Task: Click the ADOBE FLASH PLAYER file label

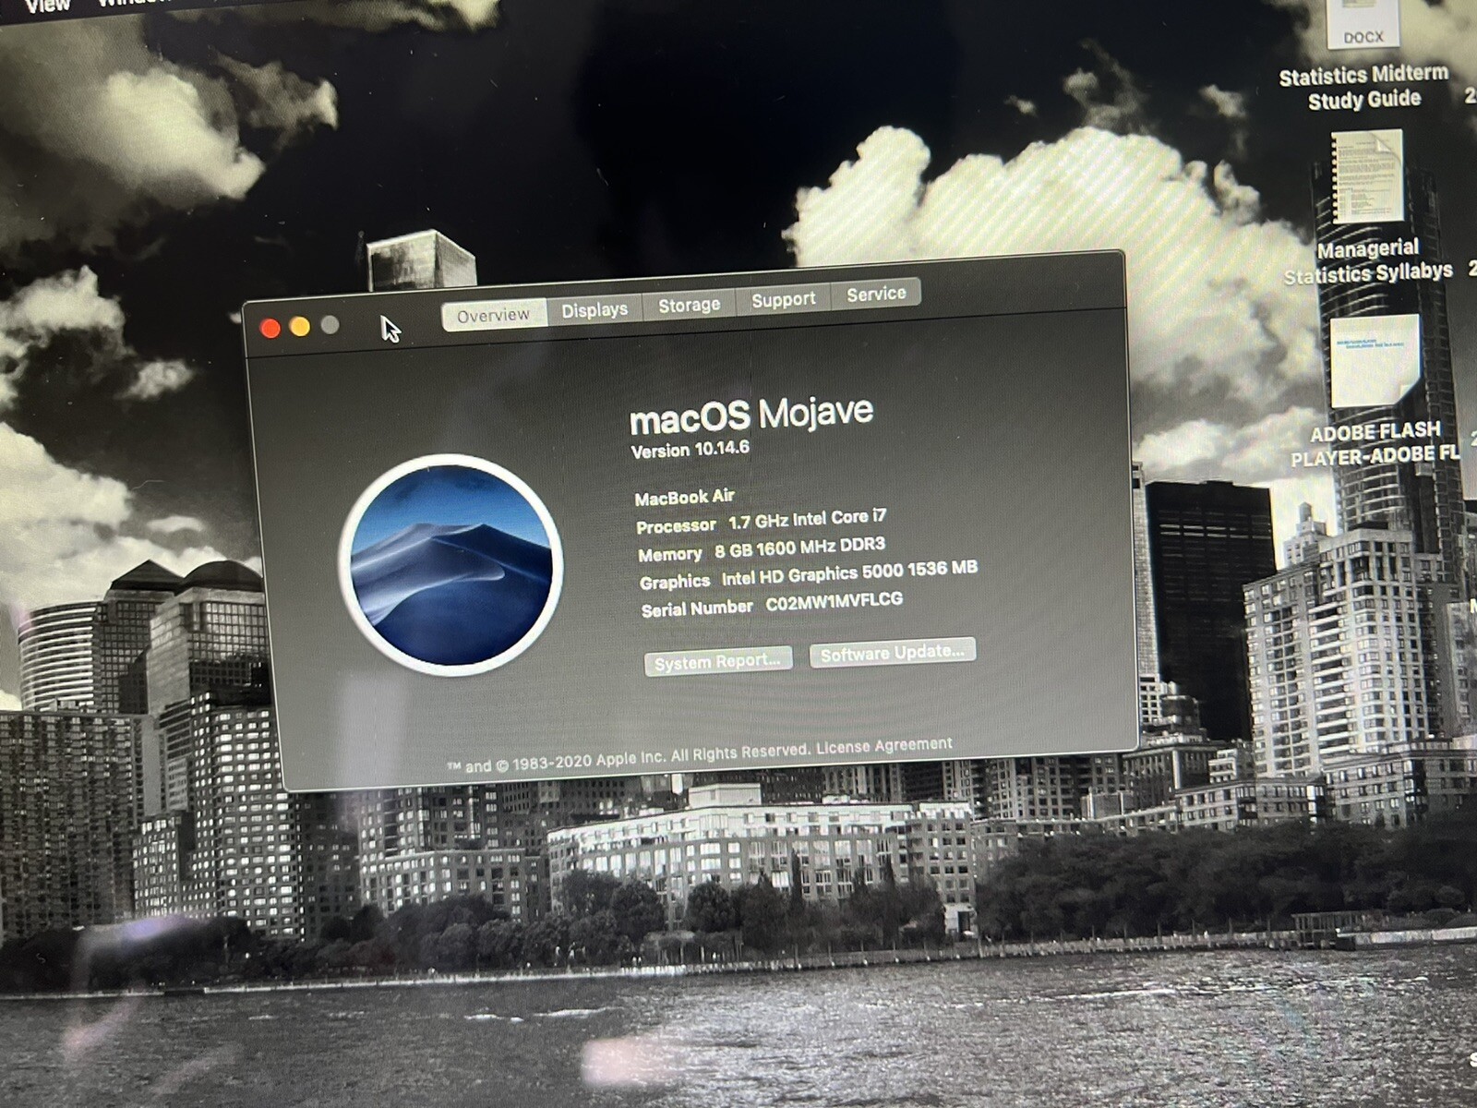Action: [1375, 444]
